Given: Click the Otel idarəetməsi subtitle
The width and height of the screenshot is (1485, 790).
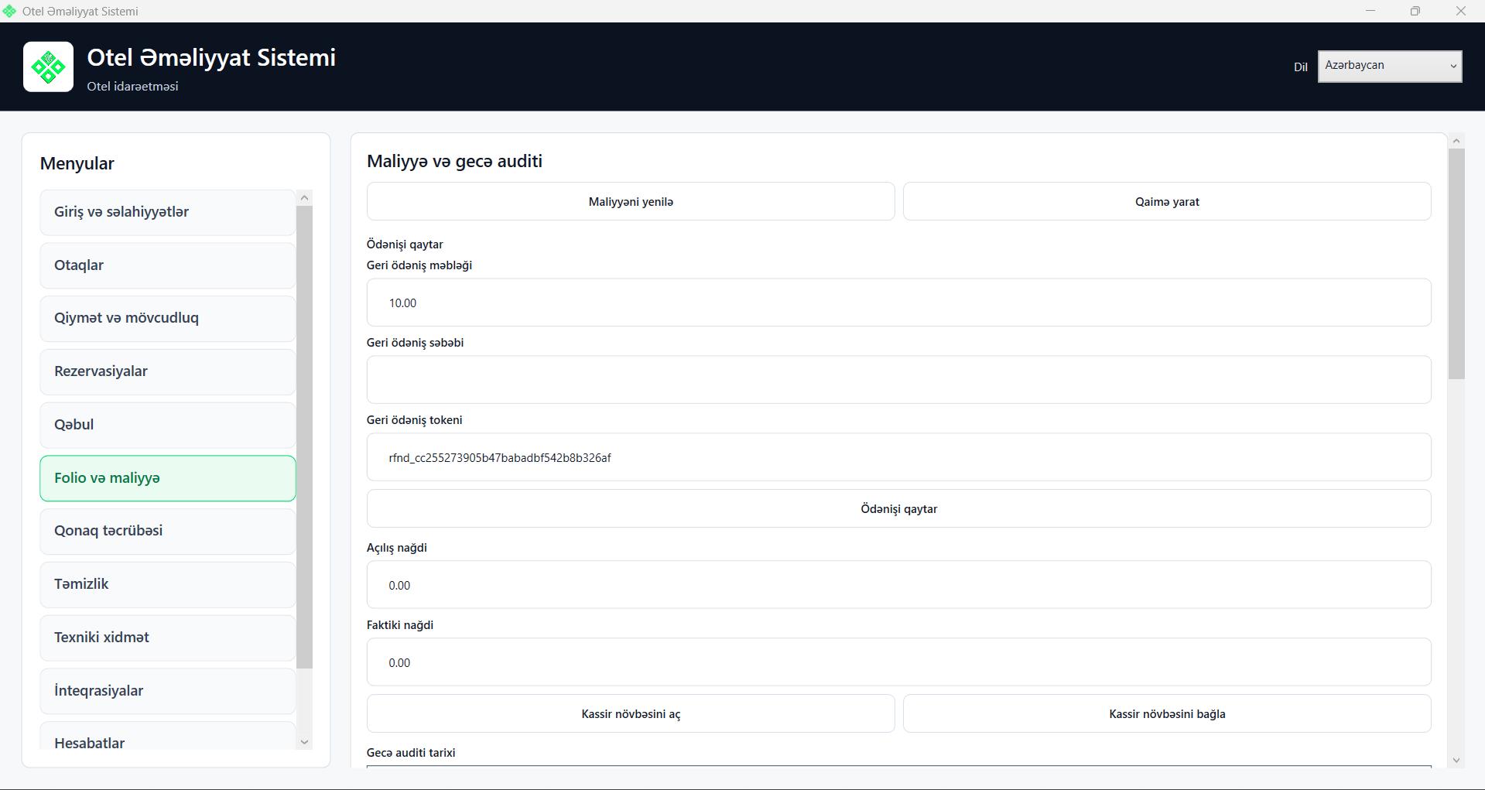Looking at the screenshot, I should click(132, 86).
